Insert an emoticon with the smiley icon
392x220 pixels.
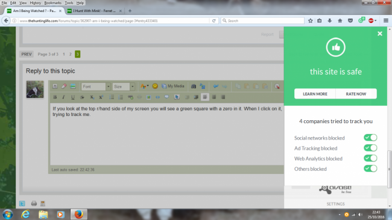click(155, 86)
